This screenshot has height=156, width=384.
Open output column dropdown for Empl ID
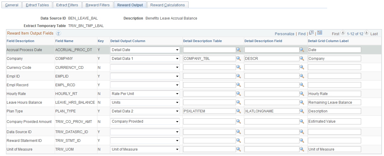(145, 76)
